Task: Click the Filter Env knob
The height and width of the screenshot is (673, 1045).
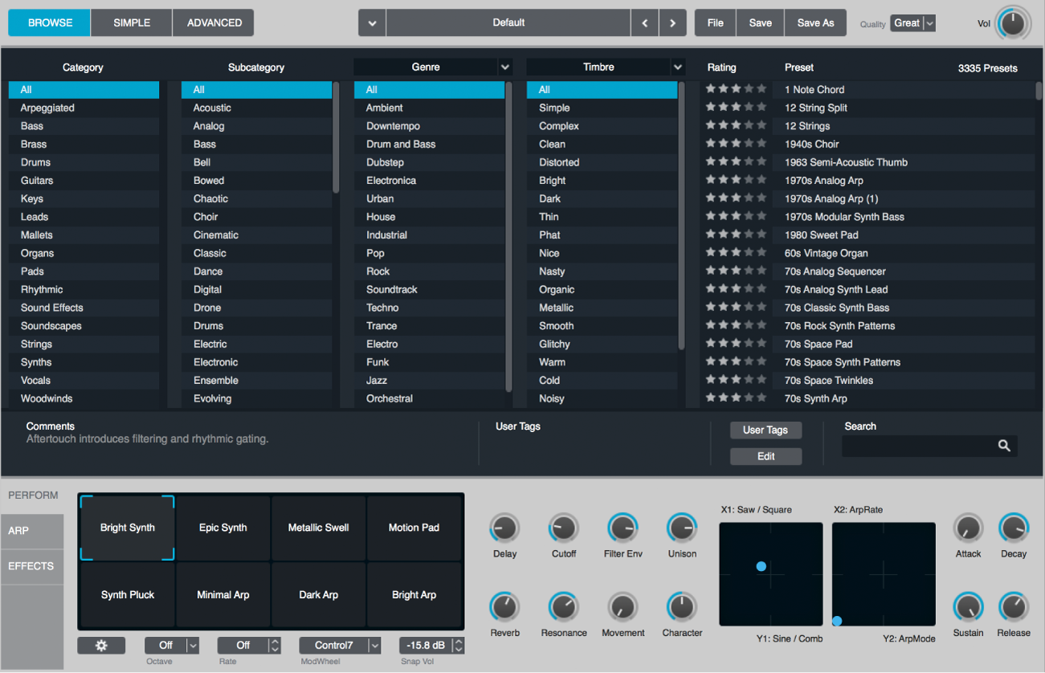Action: pyautogui.click(x=623, y=528)
